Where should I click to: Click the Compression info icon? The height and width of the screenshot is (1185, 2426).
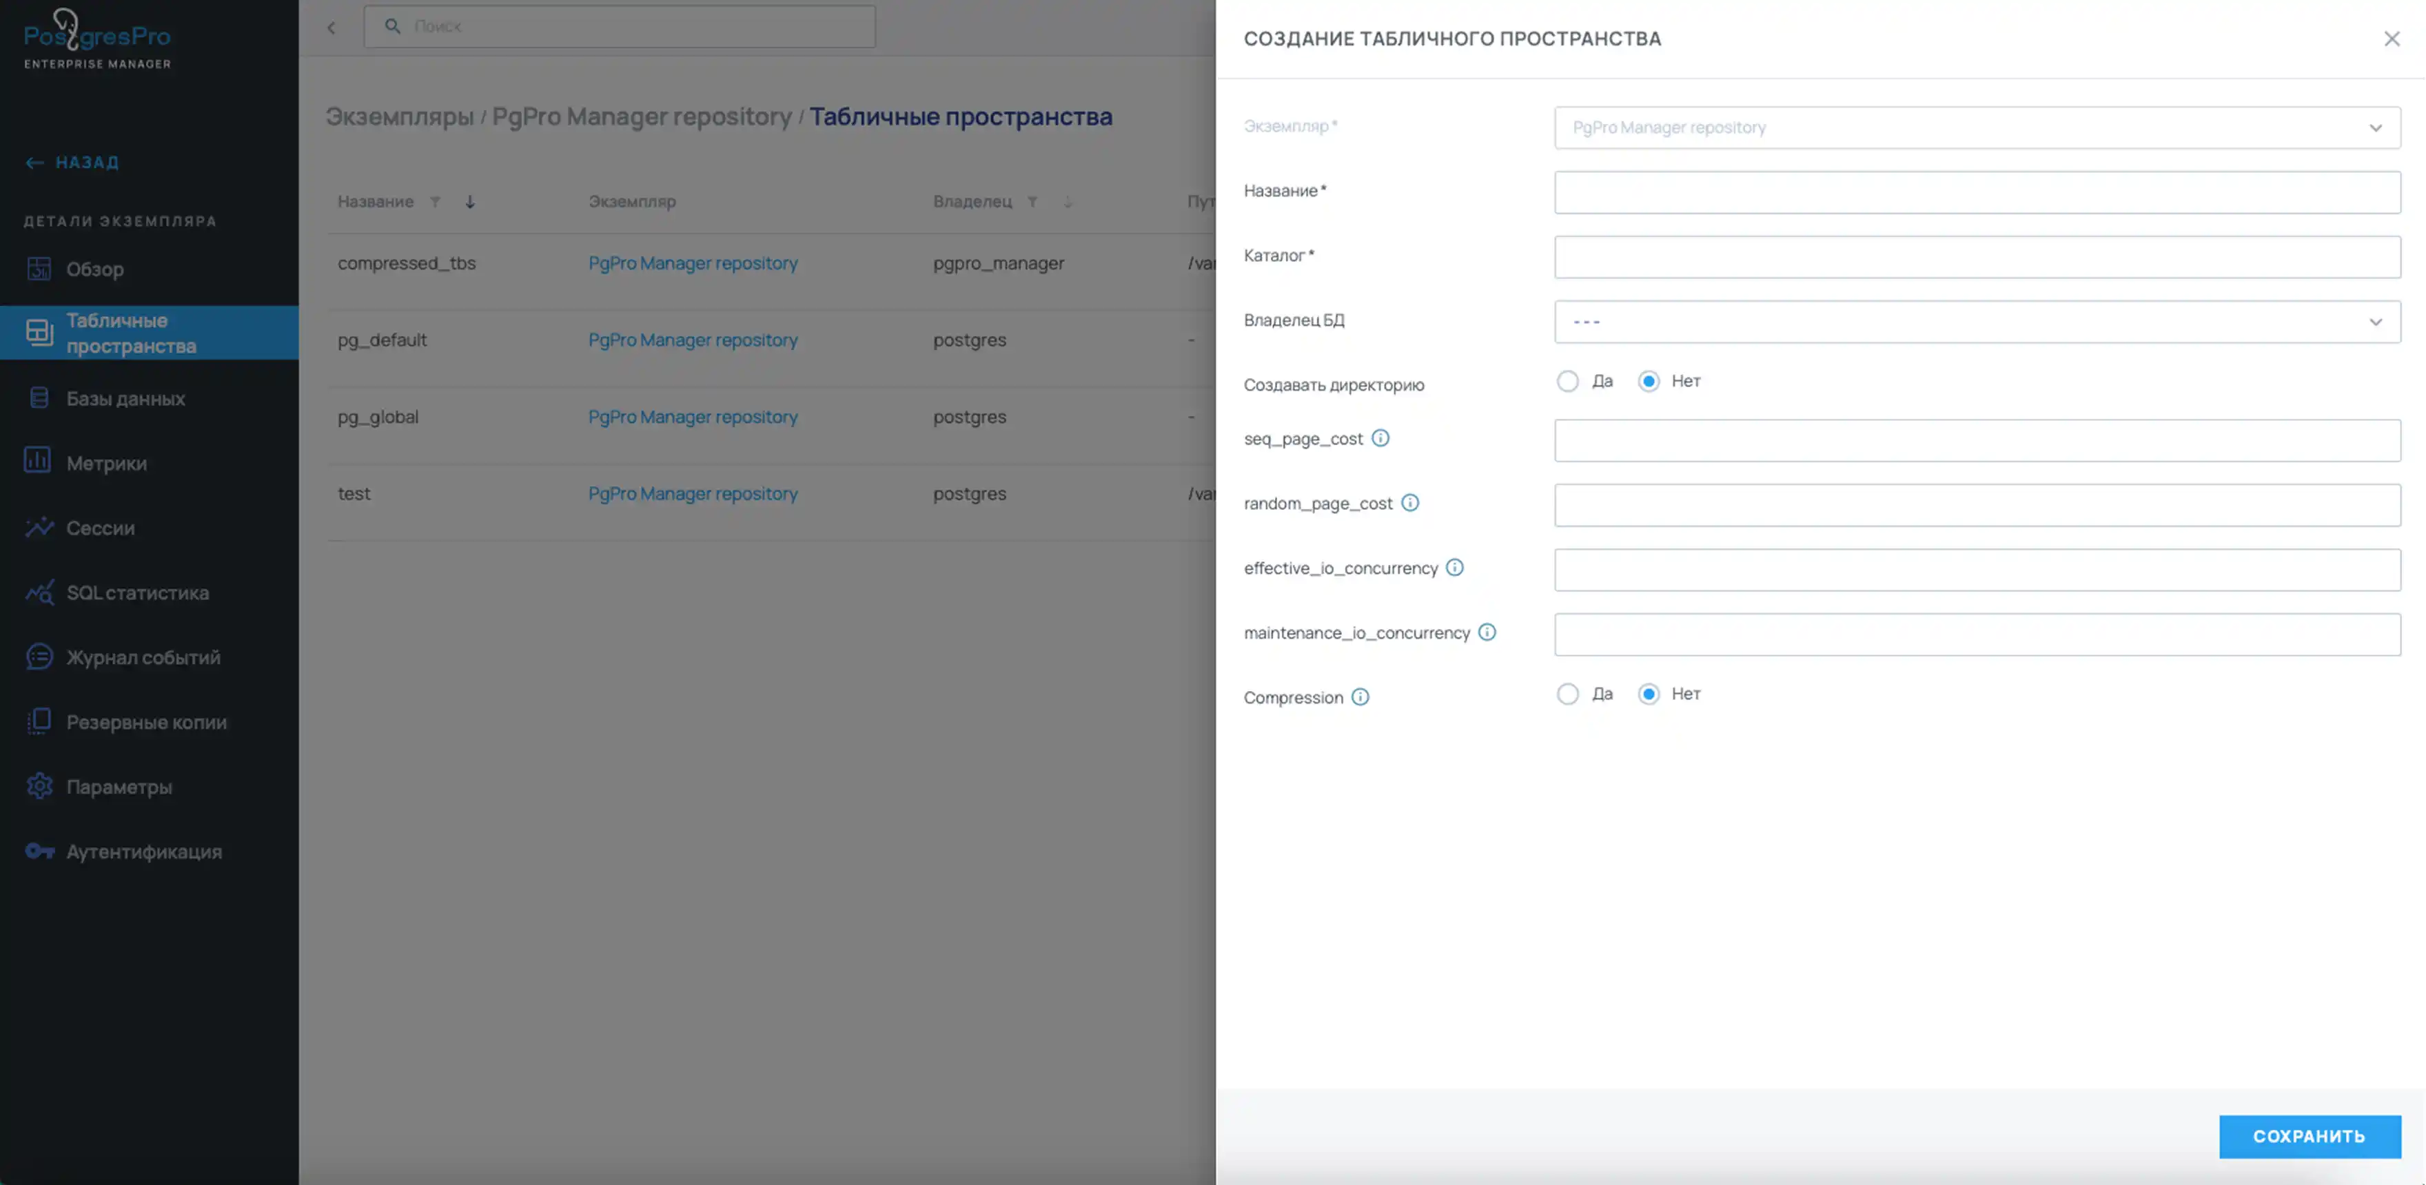pos(1360,697)
